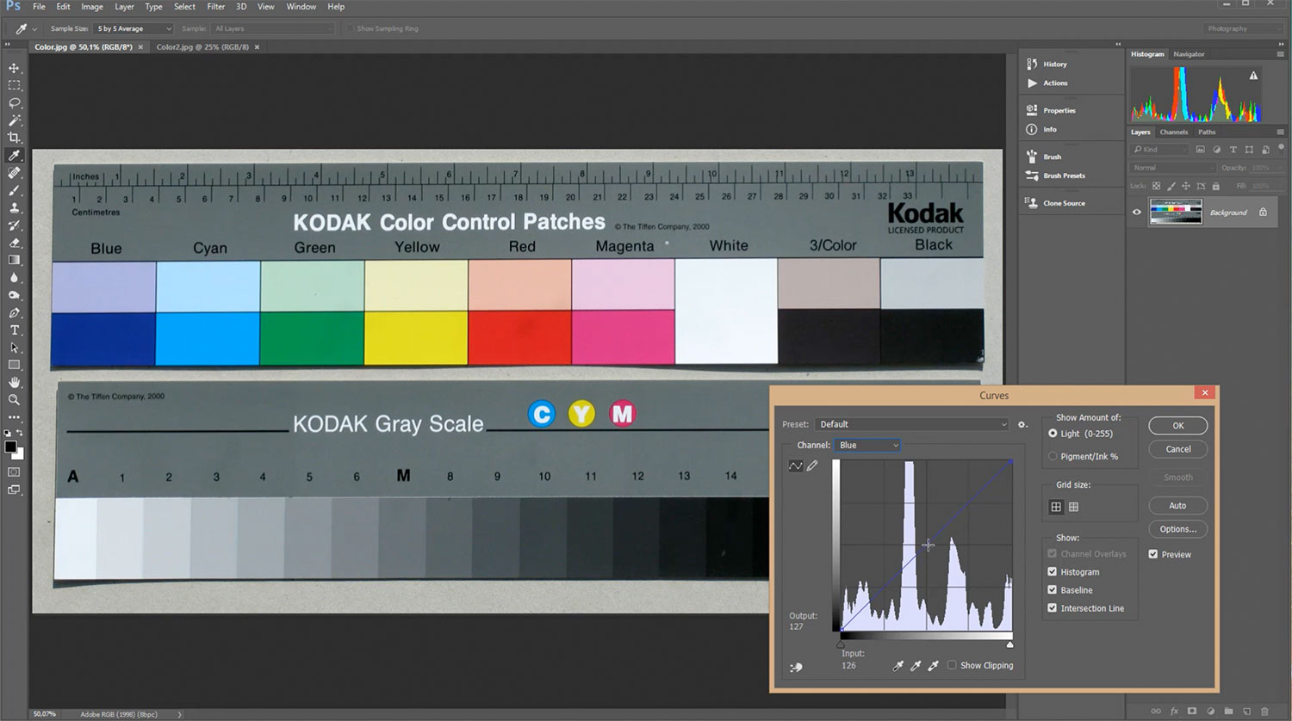Open the Filter menu
The width and height of the screenshot is (1292, 721).
pyautogui.click(x=215, y=7)
